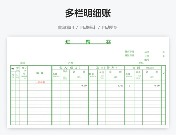This screenshot has height=135, width=176.
Task: Click the 余额 BALANCE section header
Action: [143, 68]
